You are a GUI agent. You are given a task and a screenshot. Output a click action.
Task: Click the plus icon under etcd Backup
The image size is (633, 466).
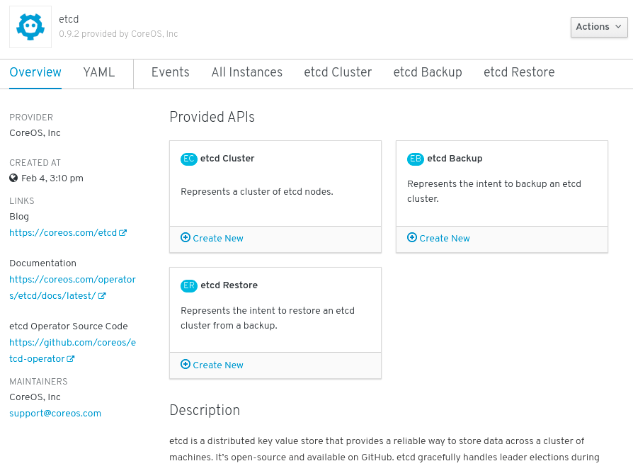[412, 238]
